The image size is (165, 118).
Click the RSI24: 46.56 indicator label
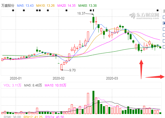tap(54, 117)
